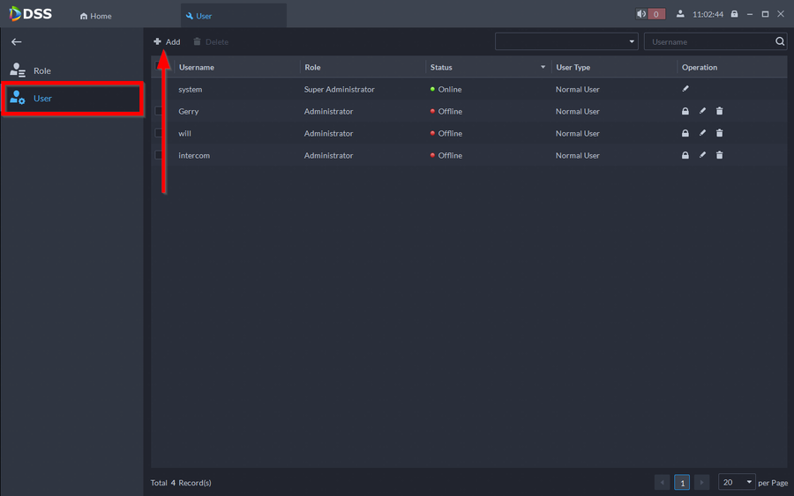Viewport: 794px width, 496px height.
Task: Click the lock screen icon beside the clock
Action: (x=734, y=14)
